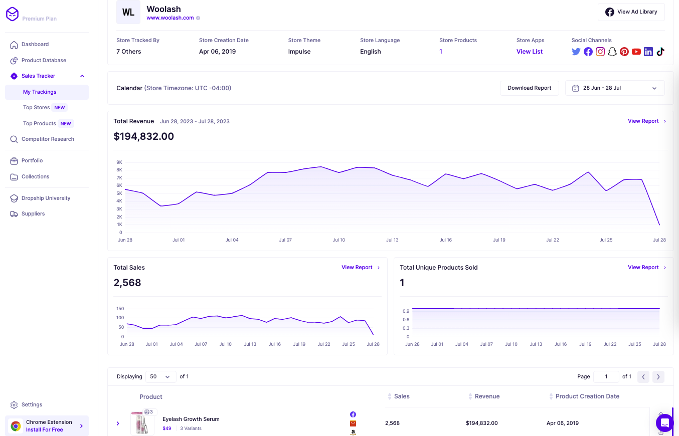Screen dimensions: 679x436
Task: Expand the Eyelash Growth Serum product row
Action: (x=118, y=423)
